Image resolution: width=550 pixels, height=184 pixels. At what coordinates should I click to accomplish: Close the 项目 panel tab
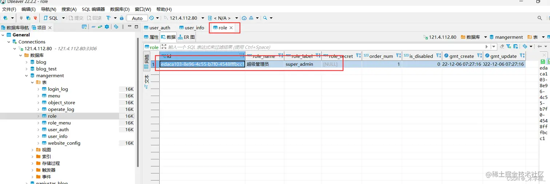point(50,28)
